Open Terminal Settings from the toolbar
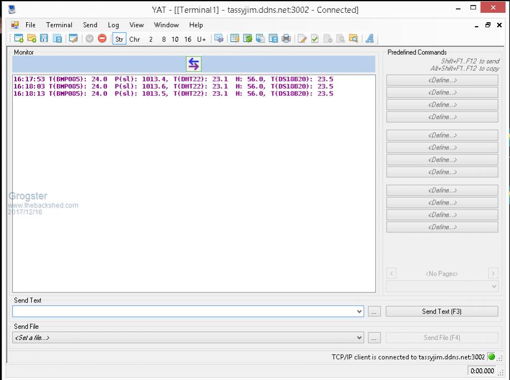 [x=73, y=39]
